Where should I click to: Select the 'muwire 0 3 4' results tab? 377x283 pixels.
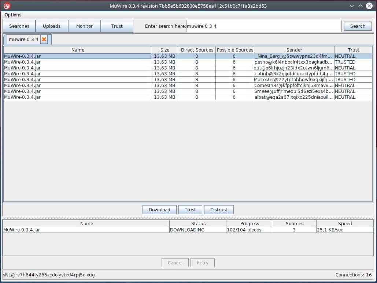point(23,39)
